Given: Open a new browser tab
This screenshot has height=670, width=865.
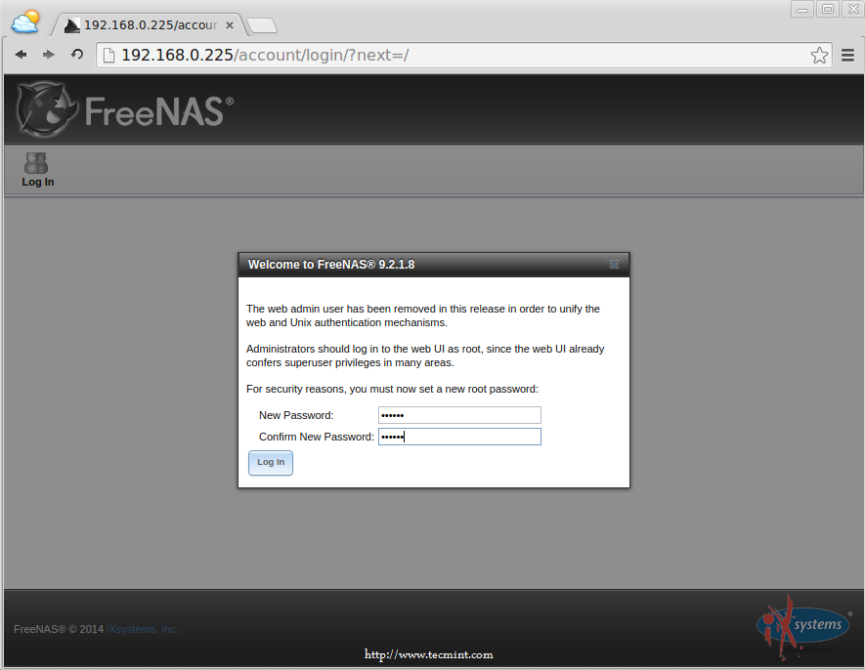Looking at the screenshot, I should click(x=262, y=25).
